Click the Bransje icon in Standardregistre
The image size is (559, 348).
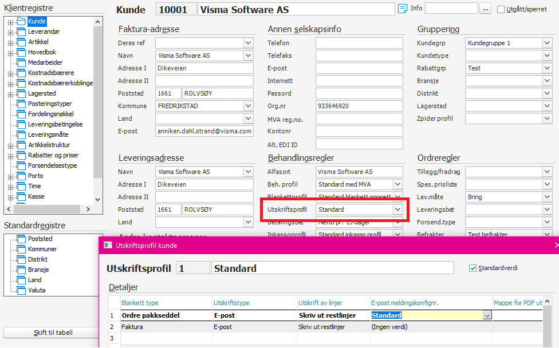[x=21, y=270]
